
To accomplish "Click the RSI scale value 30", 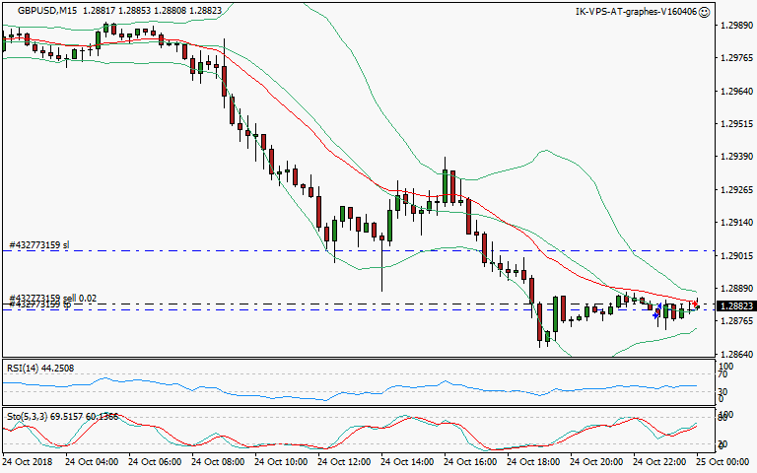I will pyautogui.click(x=723, y=391).
